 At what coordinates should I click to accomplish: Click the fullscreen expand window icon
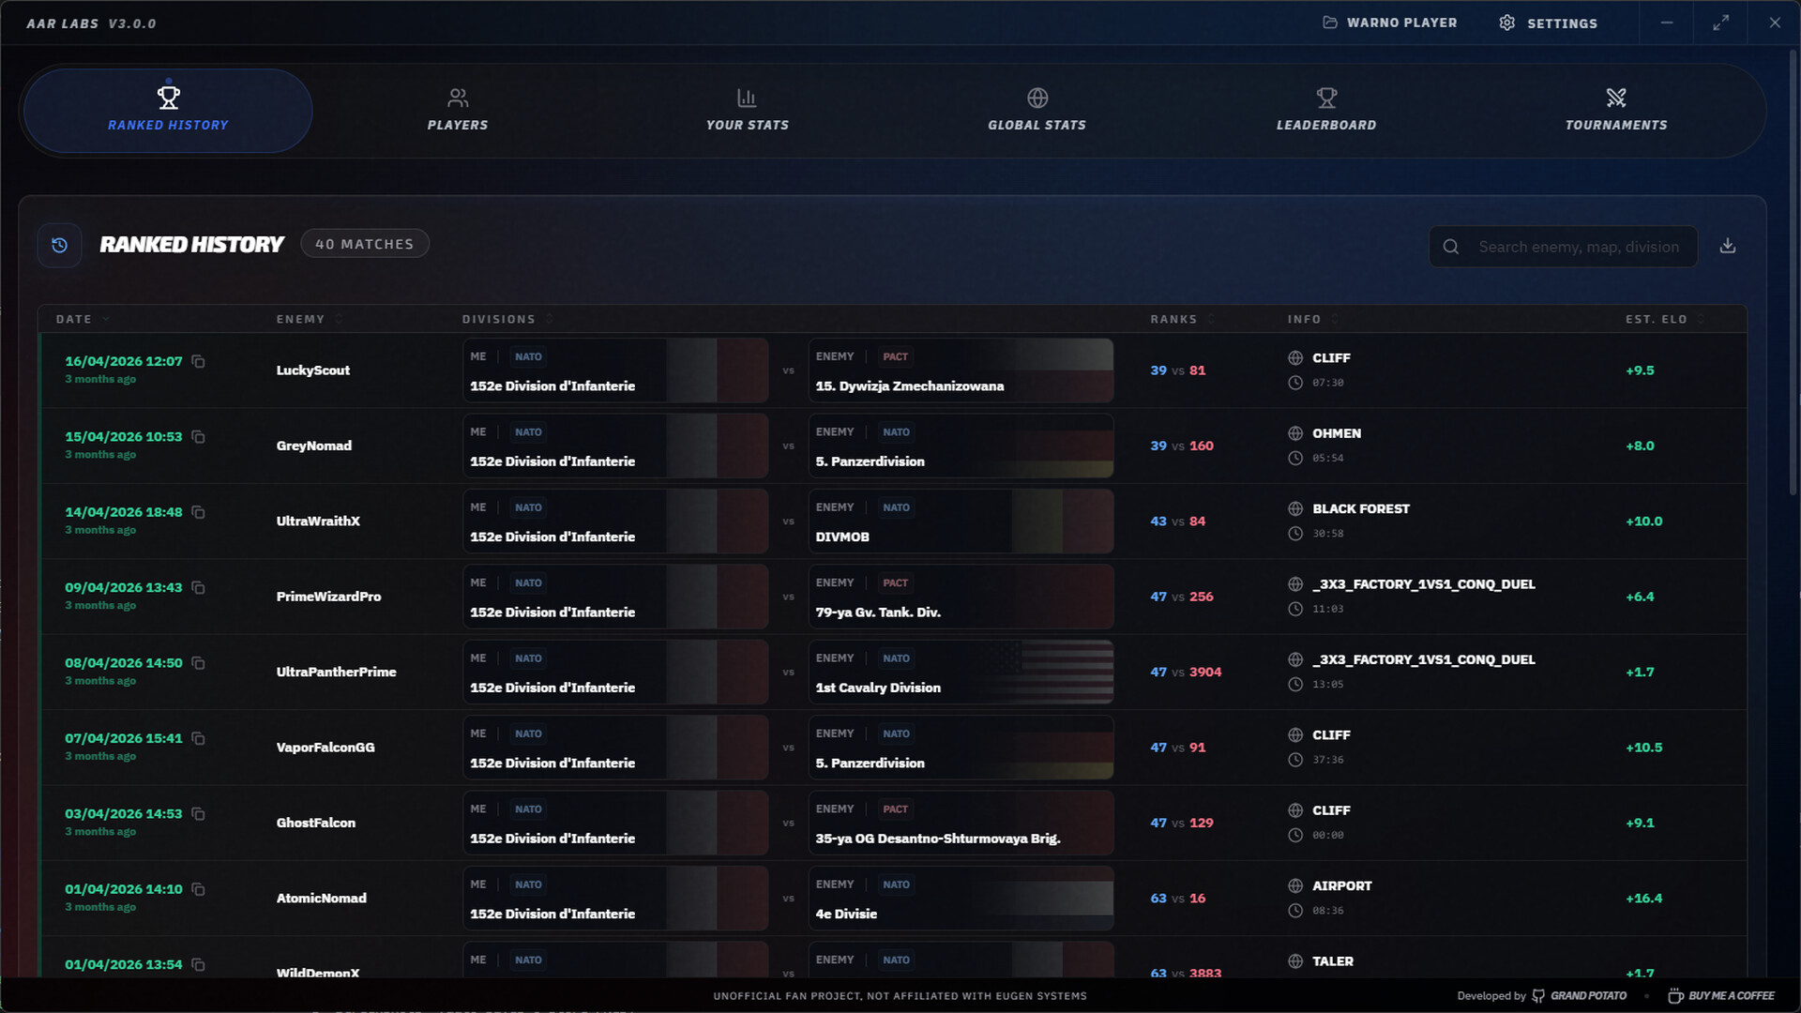(1720, 23)
